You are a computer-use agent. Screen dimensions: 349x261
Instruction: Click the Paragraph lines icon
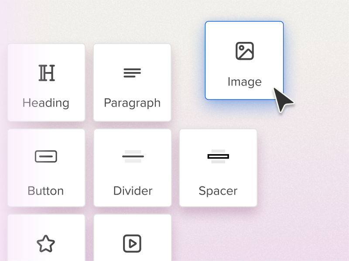(132, 73)
